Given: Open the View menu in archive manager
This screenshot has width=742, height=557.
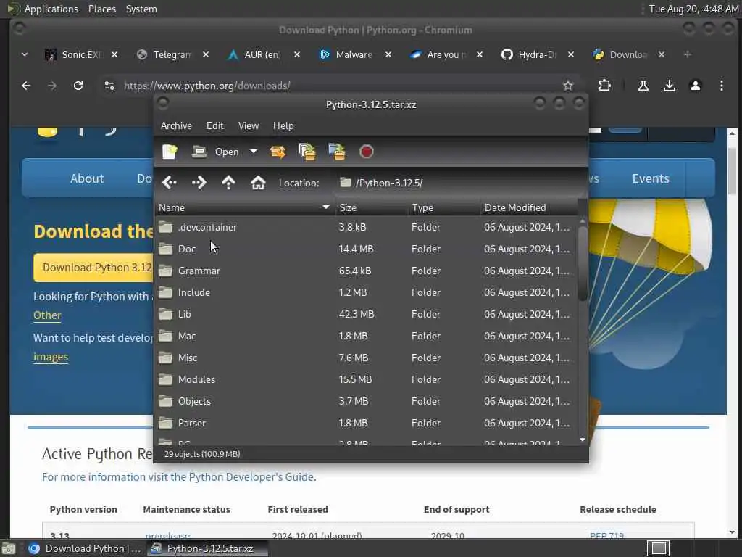Looking at the screenshot, I should (x=249, y=125).
